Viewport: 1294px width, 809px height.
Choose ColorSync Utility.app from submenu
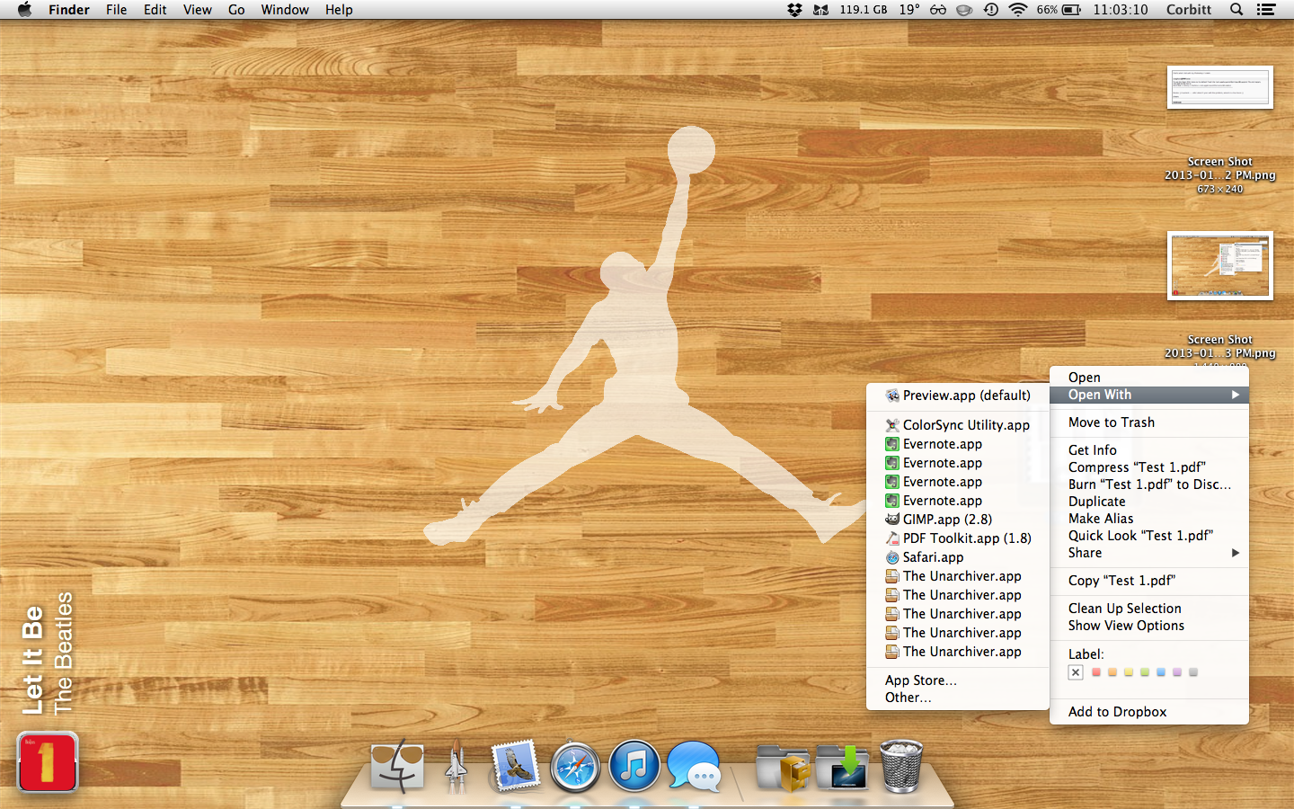(958, 425)
